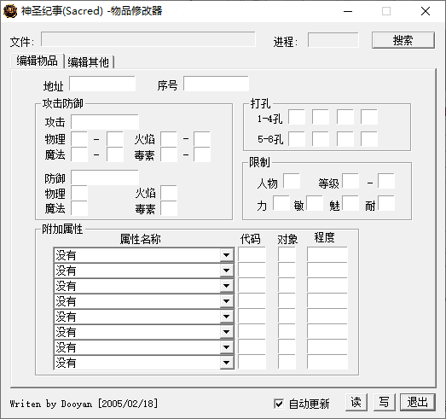Click the 魅 requirement field
The image size is (446, 419).
(x=350, y=203)
